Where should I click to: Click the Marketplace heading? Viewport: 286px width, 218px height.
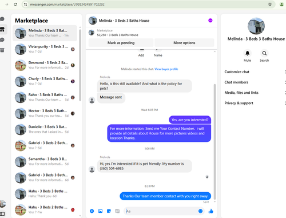click(31, 21)
